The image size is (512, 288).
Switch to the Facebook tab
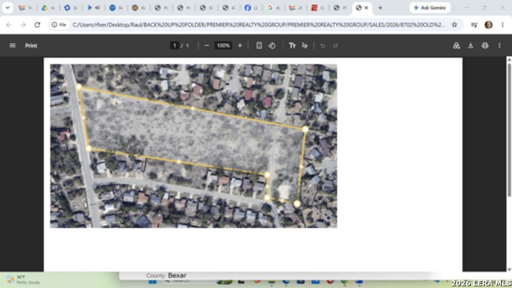tap(251, 7)
